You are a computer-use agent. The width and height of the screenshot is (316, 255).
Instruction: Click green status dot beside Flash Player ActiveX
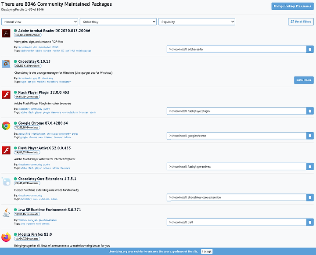pyautogui.click(x=15, y=148)
